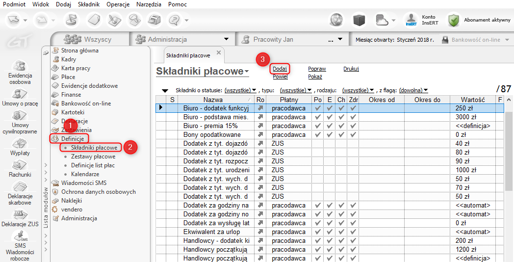
Task: Open the Narzędzia menu
Action: pyautogui.click(x=148, y=4)
